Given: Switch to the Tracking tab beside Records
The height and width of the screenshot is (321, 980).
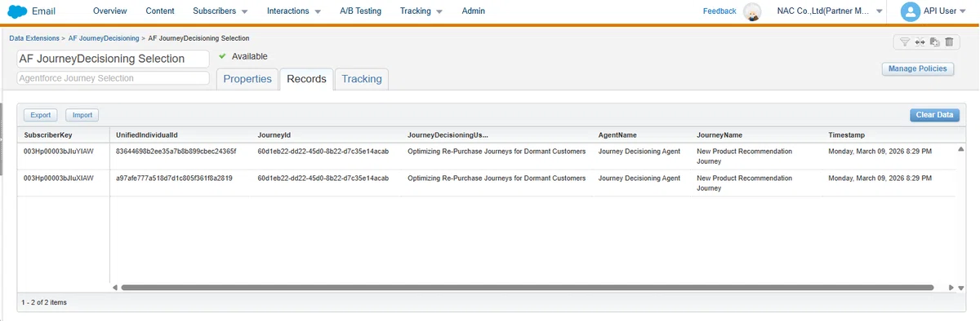Looking at the screenshot, I should tap(362, 79).
